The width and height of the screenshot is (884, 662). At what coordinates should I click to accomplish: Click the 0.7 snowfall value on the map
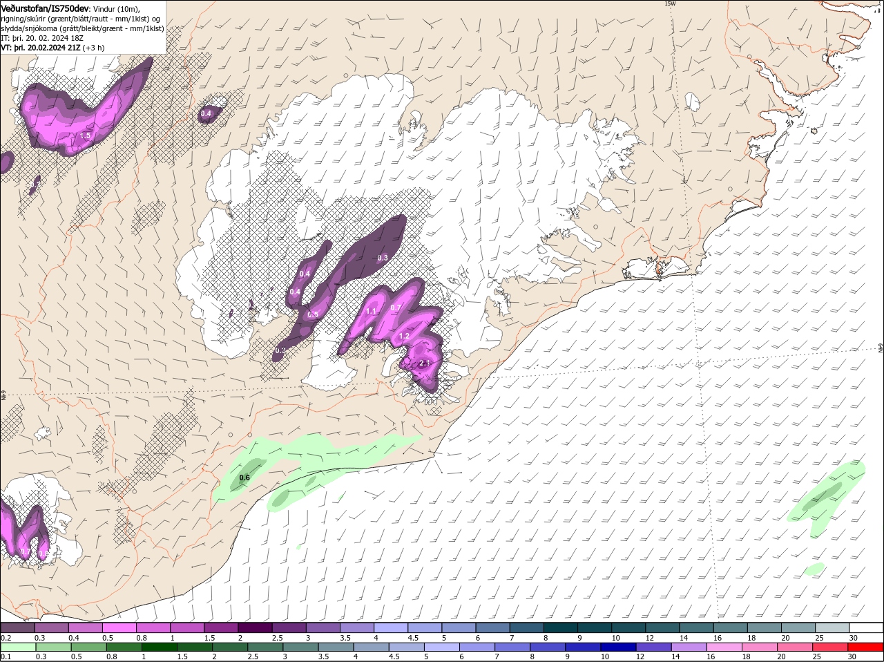(396, 308)
